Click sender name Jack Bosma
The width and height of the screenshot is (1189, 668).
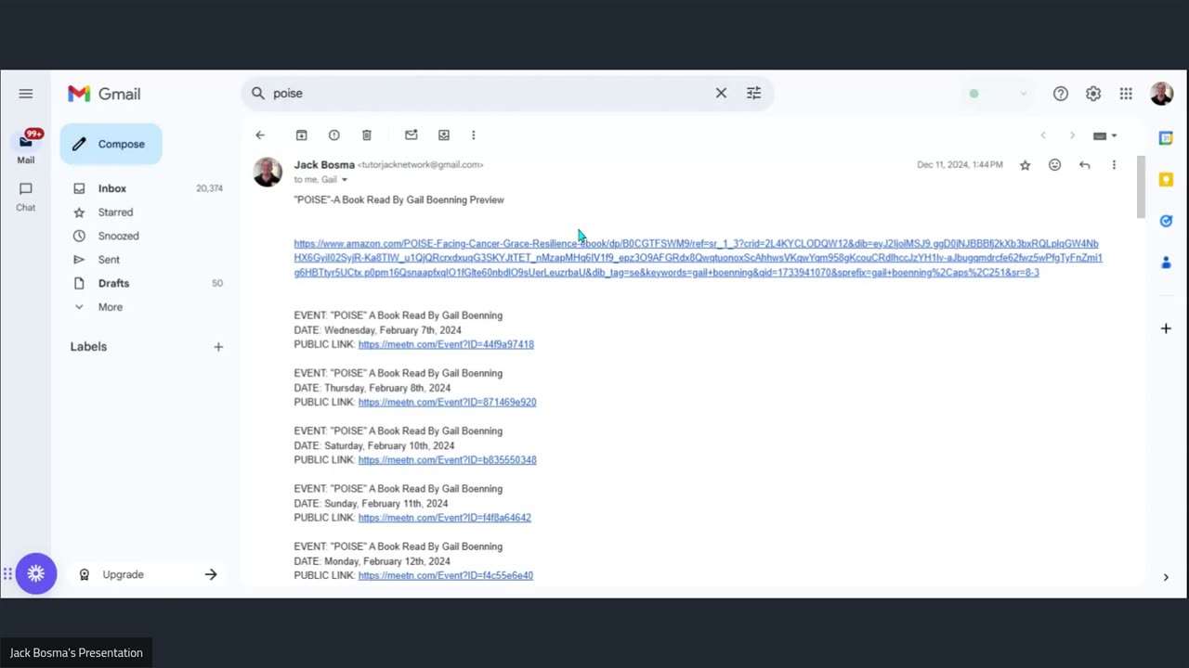324,164
